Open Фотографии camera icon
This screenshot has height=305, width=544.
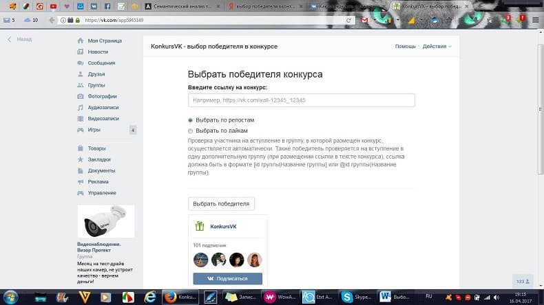(81, 96)
